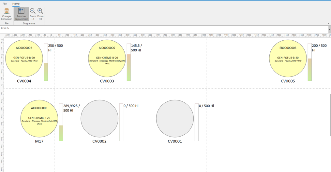Collapse the ribbon with the chevron arrow

click(x=328, y=23)
